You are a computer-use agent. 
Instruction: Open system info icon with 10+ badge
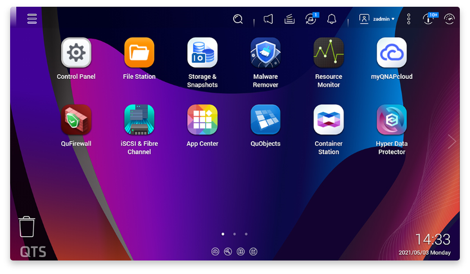point(429,19)
